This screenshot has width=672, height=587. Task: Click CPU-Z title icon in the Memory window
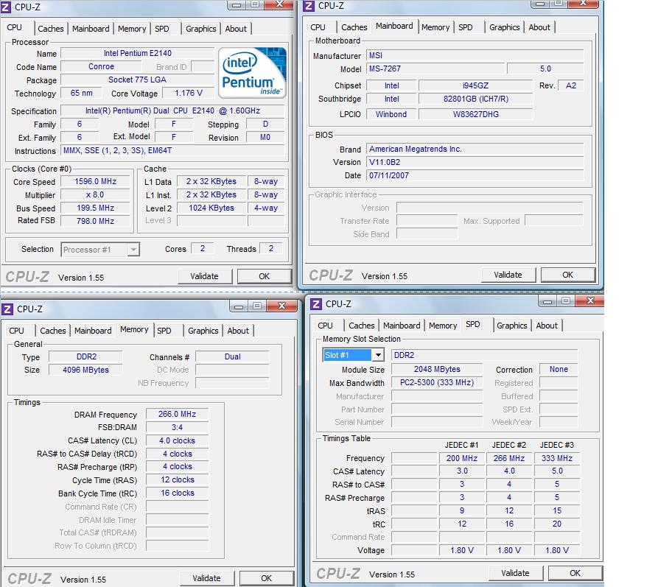click(7, 309)
